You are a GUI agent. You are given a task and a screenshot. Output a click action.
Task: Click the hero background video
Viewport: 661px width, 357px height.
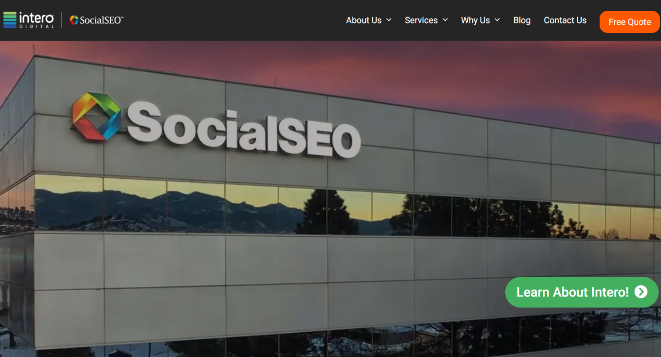[330, 199]
